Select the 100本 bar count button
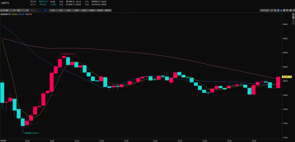This screenshot has height=142, width=295. tap(92, 10)
